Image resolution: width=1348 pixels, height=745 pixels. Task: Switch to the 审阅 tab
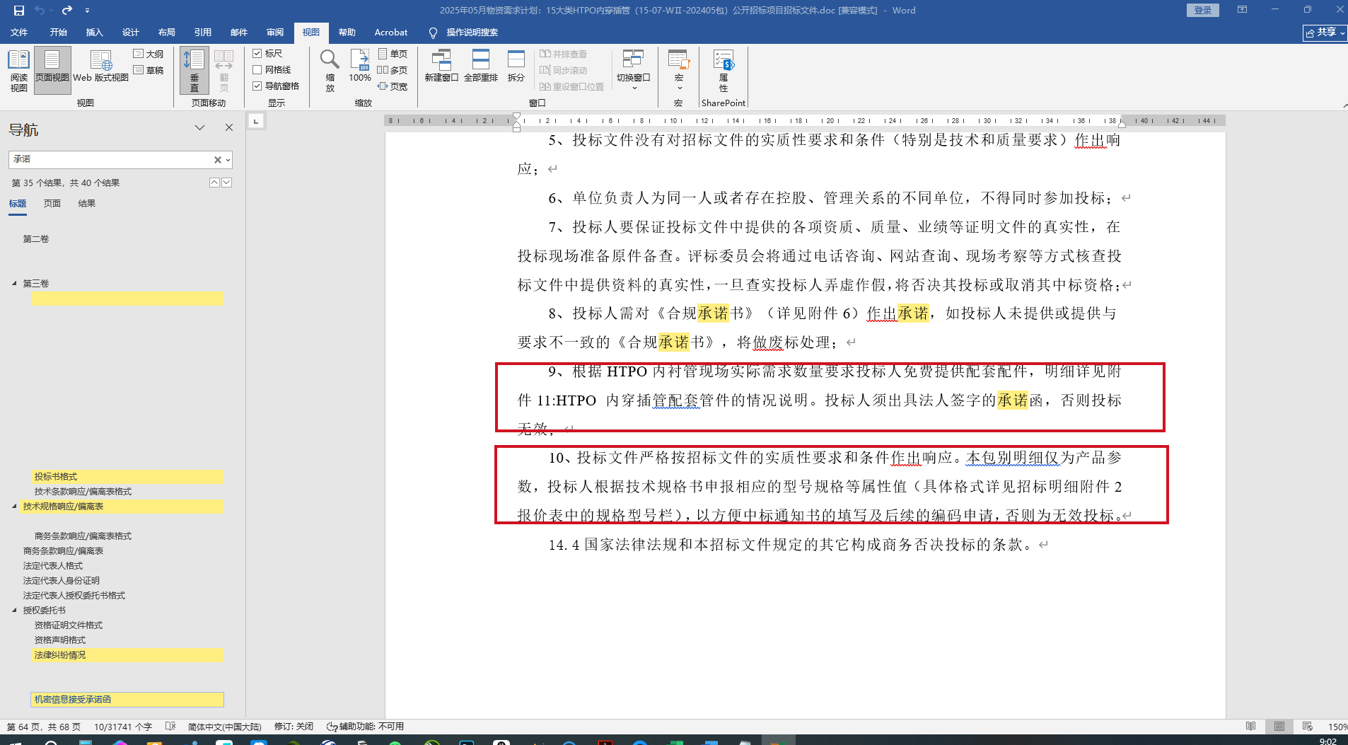[x=275, y=33]
